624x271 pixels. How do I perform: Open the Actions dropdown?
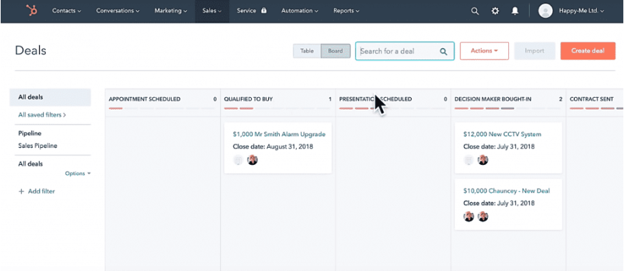click(x=484, y=51)
